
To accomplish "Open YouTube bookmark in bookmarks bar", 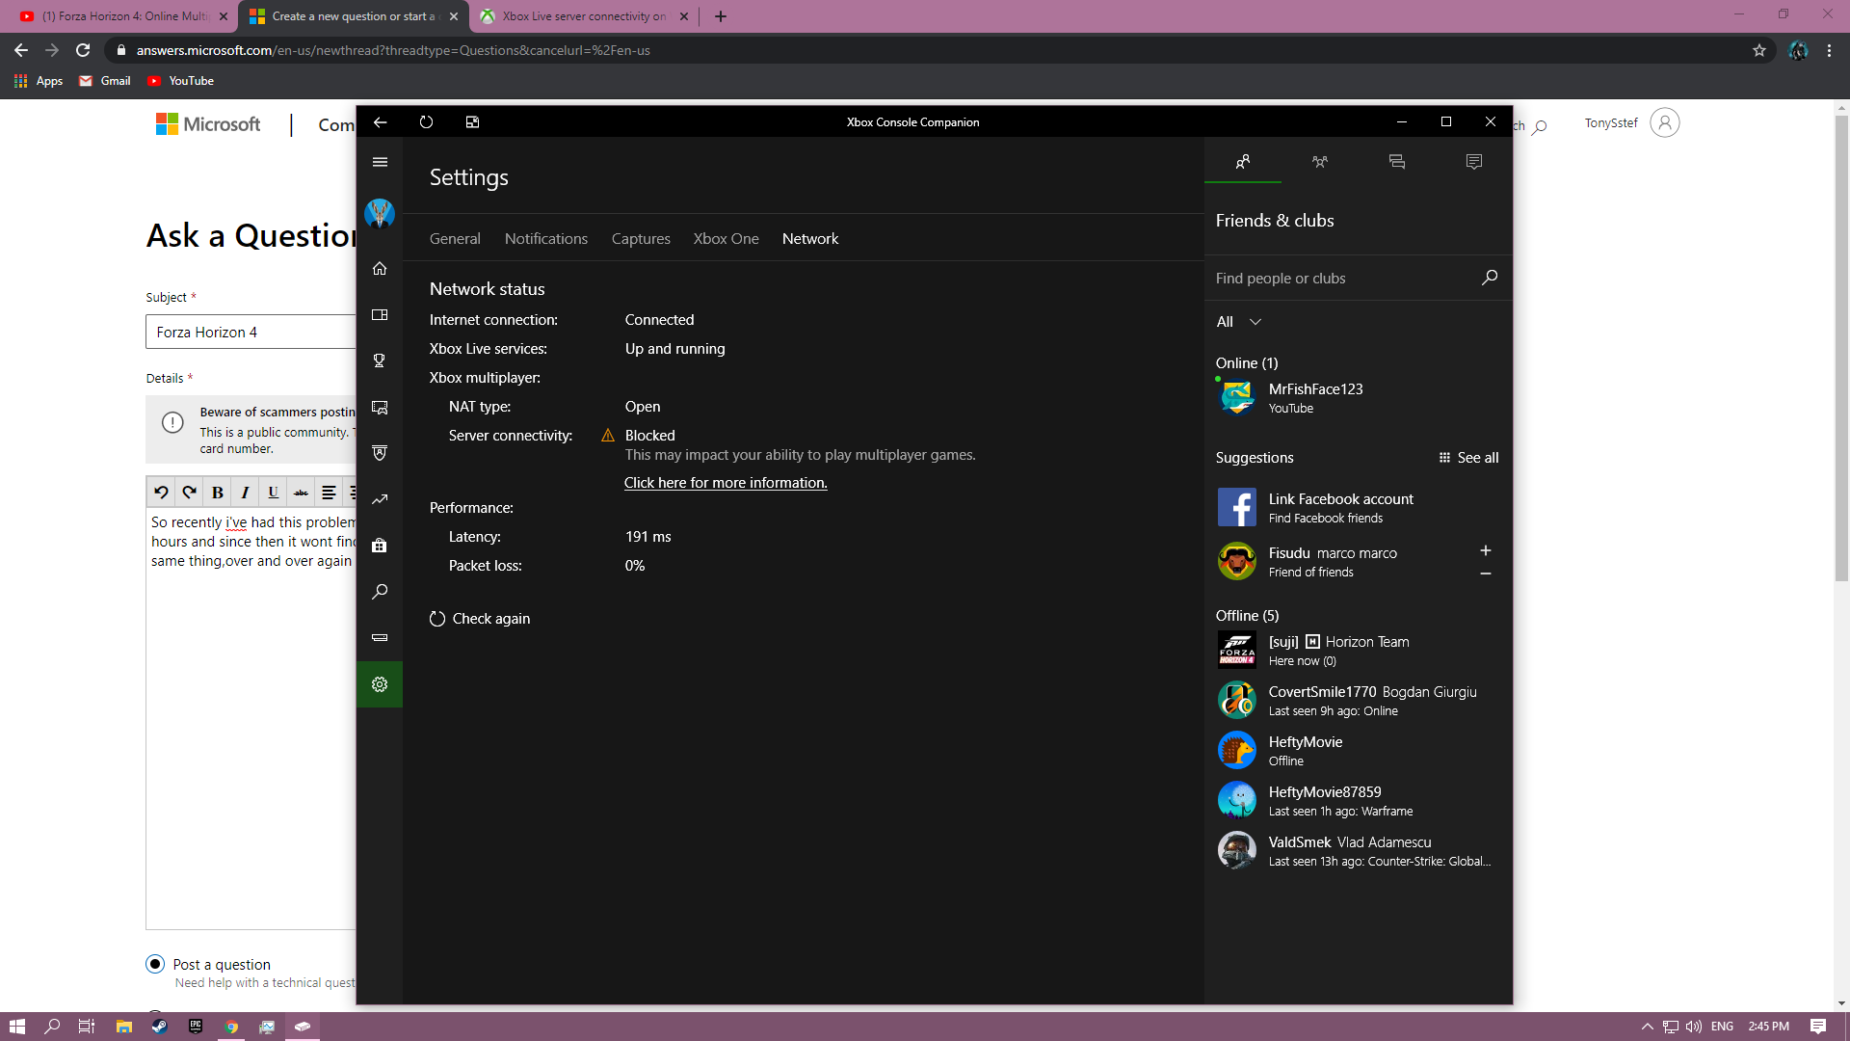I will click(x=181, y=81).
